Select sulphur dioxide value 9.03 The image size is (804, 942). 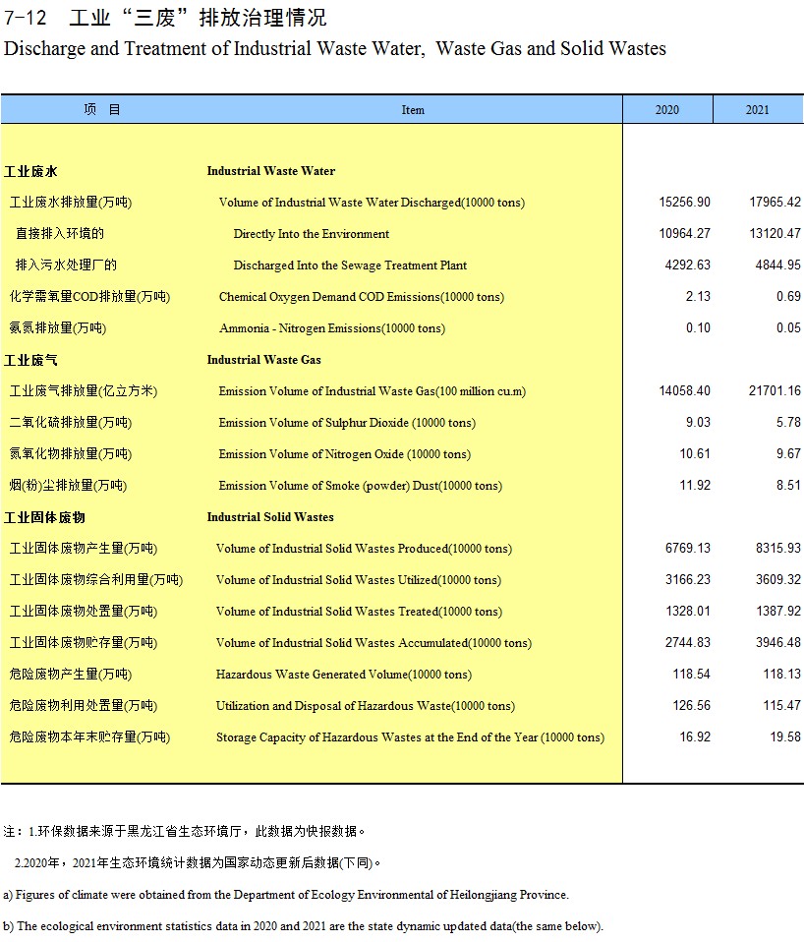point(698,423)
